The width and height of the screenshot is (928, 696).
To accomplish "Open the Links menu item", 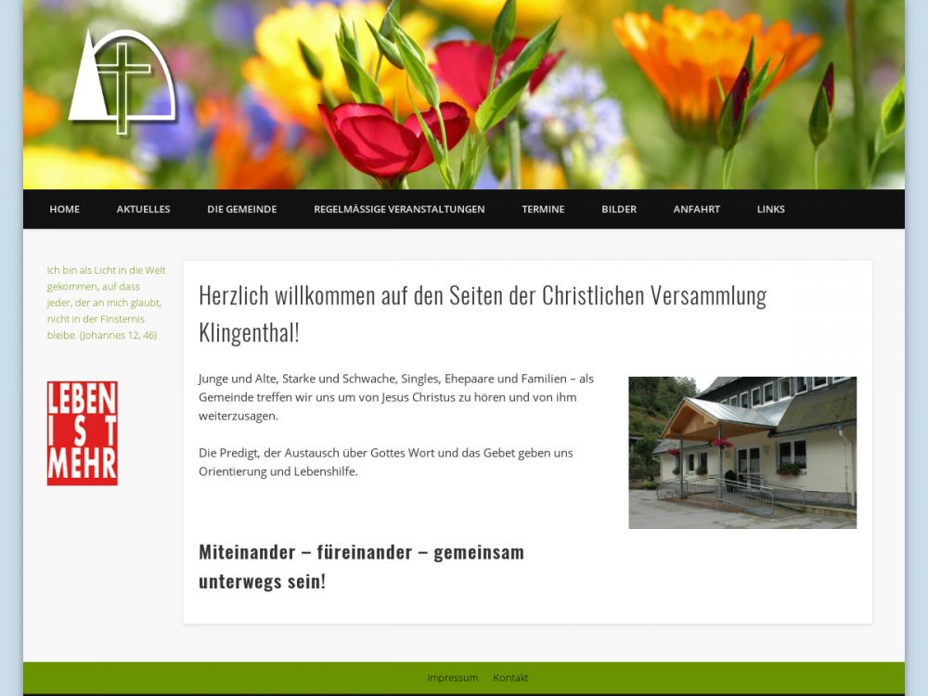I will click(770, 209).
